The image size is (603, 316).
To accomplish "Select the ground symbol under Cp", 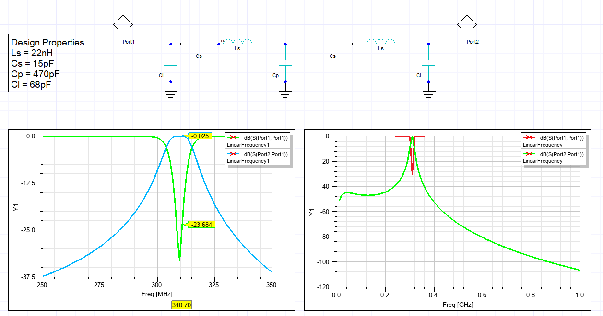I will [x=285, y=94].
